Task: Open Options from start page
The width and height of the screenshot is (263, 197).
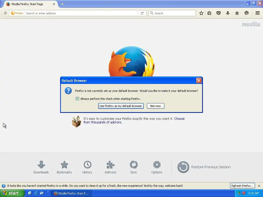Action: pyautogui.click(x=157, y=167)
